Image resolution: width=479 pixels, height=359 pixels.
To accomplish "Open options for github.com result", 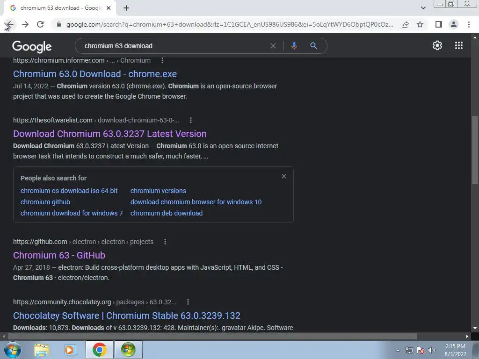I will pos(165,242).
